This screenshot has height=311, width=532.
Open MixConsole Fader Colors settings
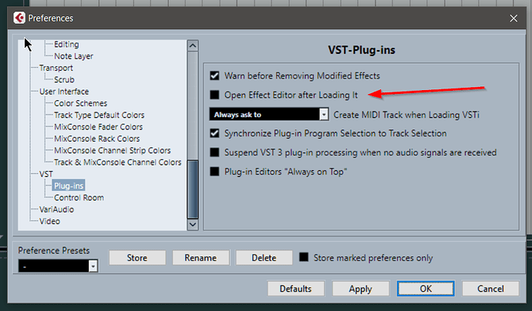(98, 126)
